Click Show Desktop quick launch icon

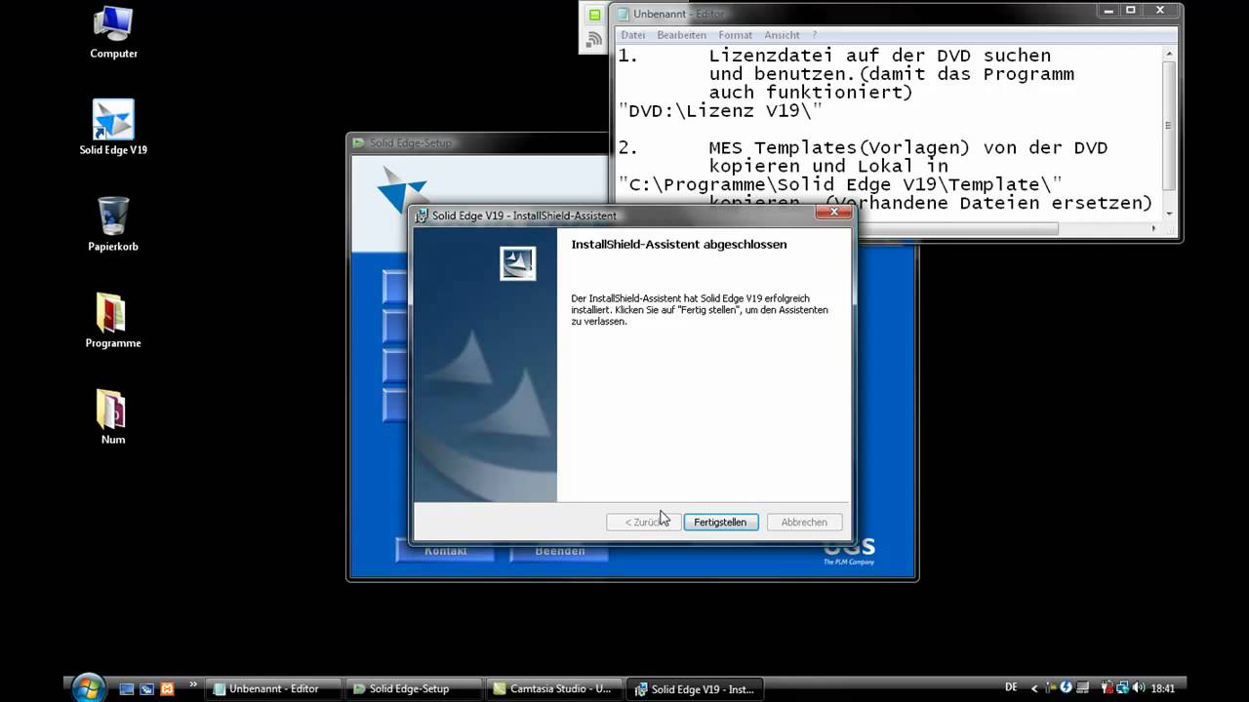pos(126,689)
